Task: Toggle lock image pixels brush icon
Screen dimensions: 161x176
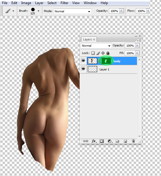Action: pyautogui.click(x=98, y=53)
